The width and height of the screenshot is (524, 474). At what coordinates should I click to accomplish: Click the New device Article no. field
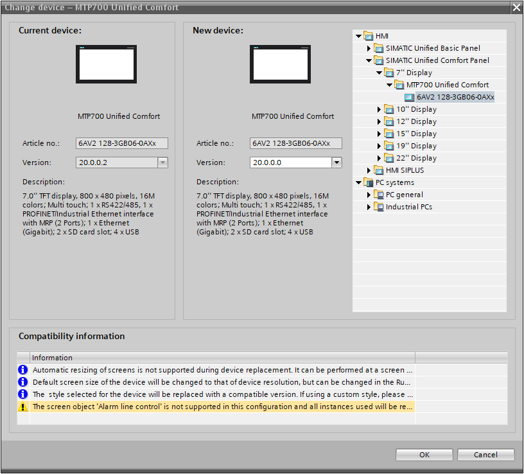pyautogui.click(x=296, y=143)
